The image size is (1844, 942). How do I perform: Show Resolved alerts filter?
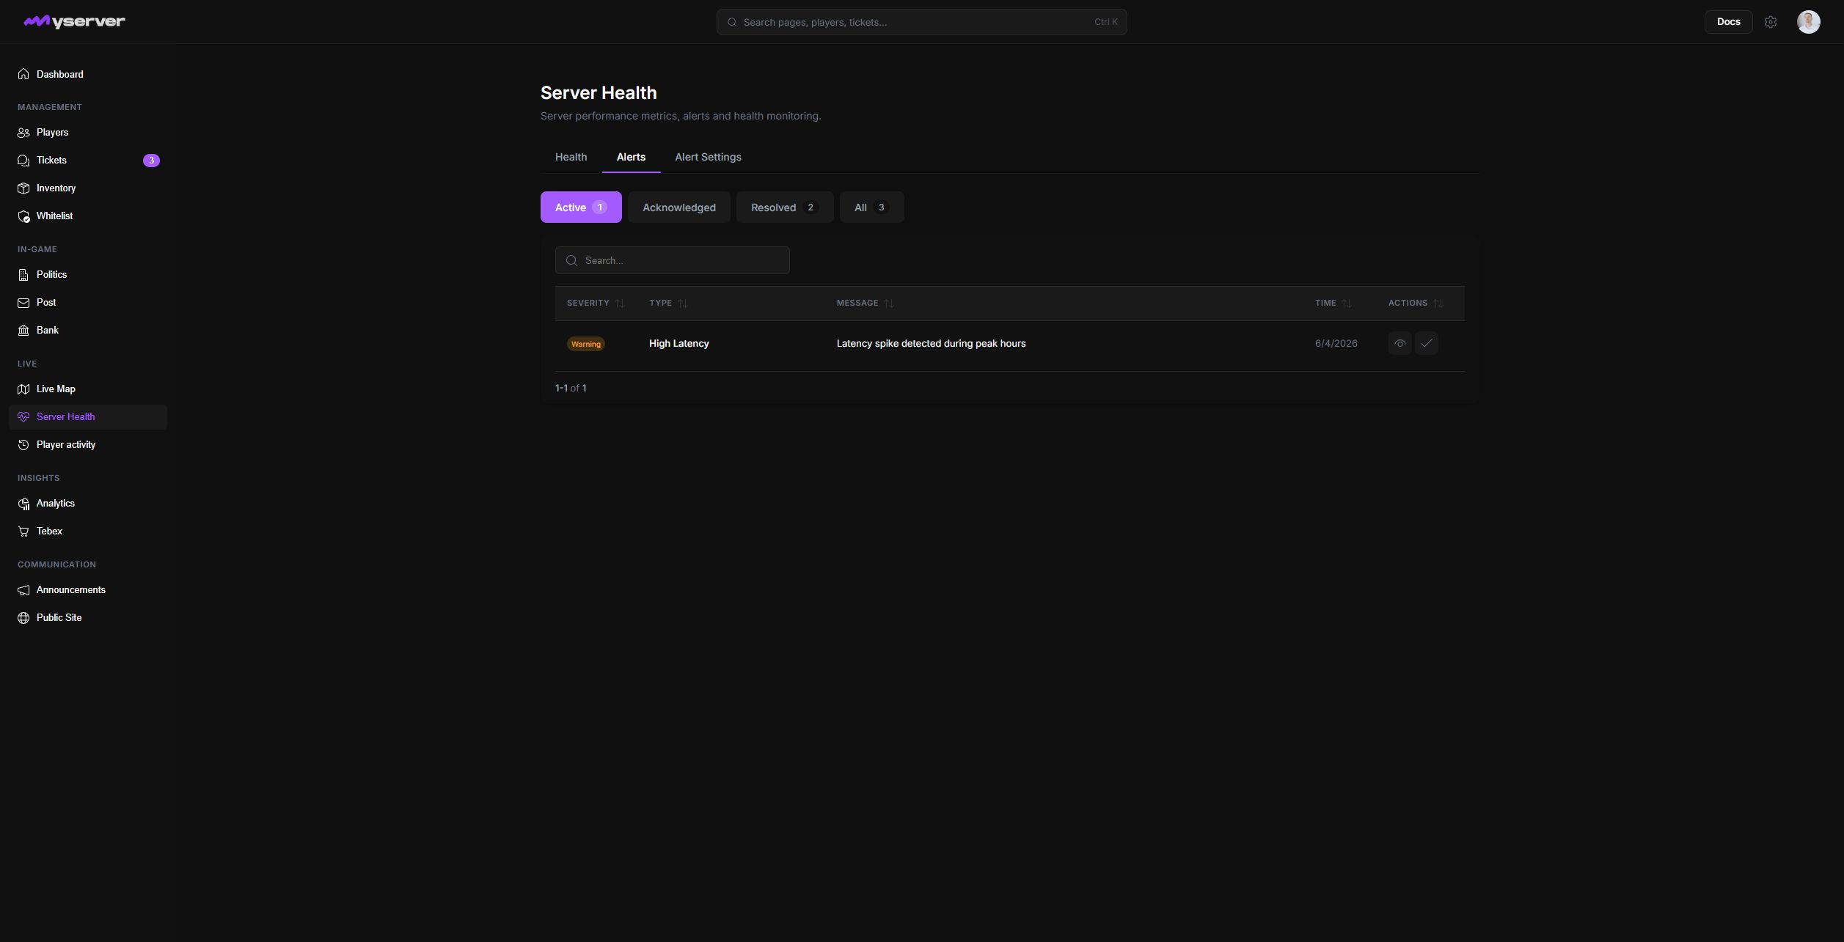pyautogui.click(x=785, y=207)
